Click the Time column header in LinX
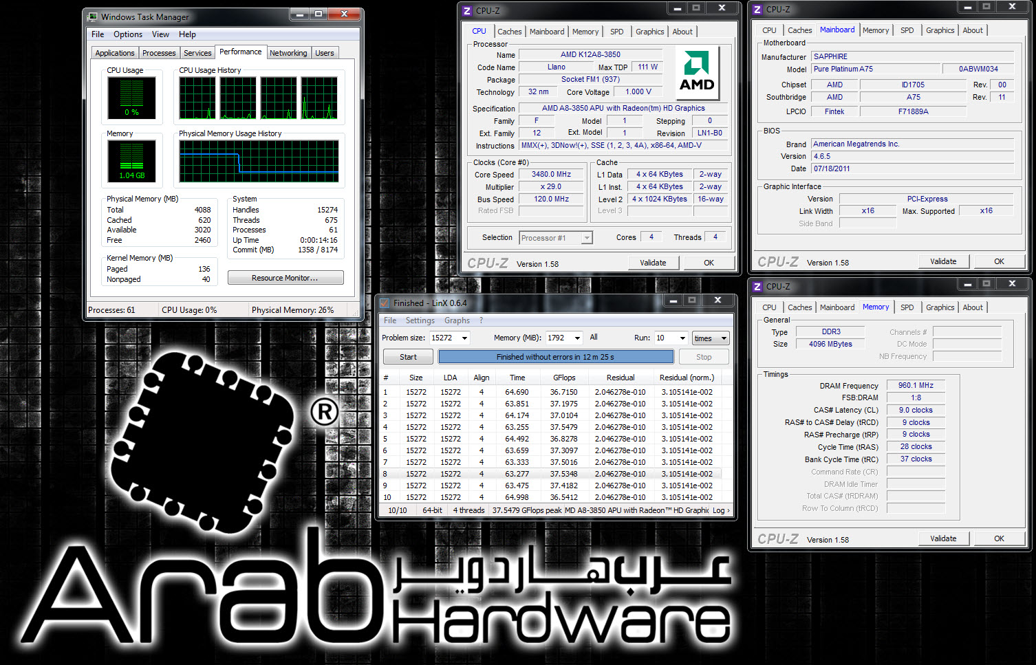The width and height of the screenshot is (1036, 665). (x=517, y=378)
